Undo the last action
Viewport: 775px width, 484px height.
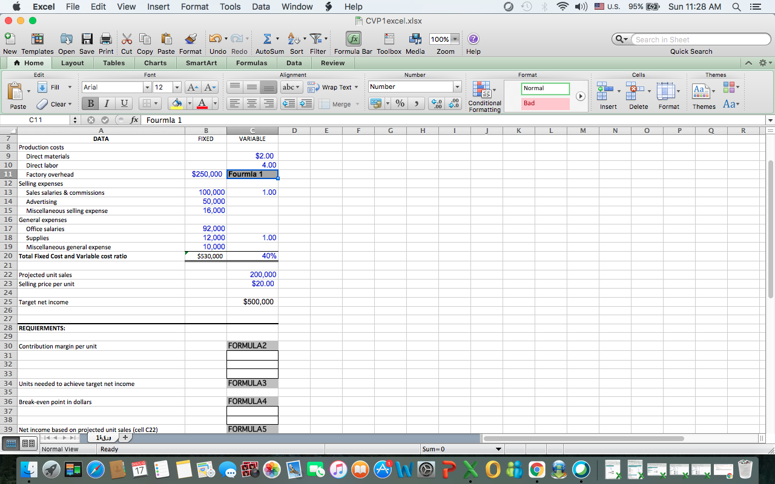(215, 39)
